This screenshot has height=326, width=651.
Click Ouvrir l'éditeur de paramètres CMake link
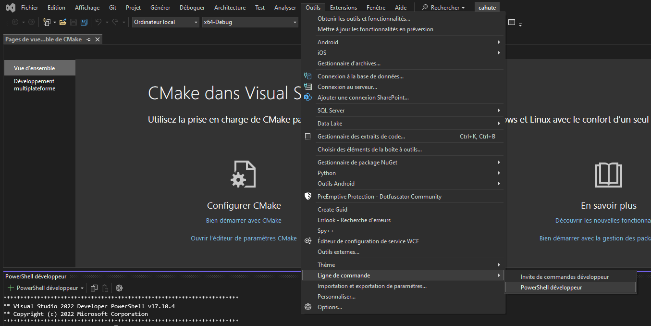click(x=244, y=238)
